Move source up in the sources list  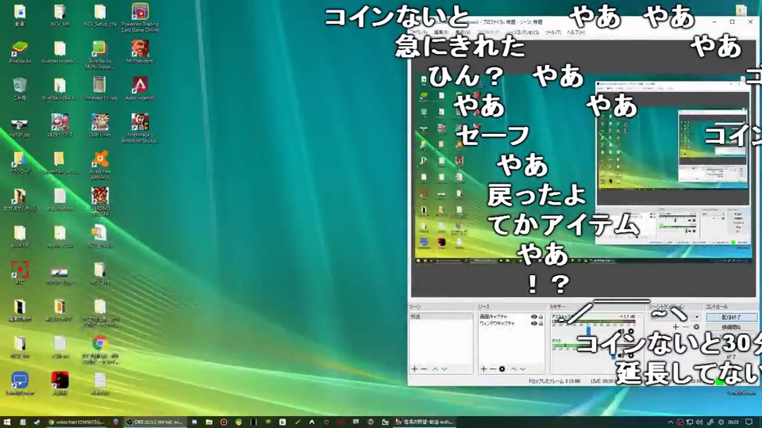click(514, 369)
